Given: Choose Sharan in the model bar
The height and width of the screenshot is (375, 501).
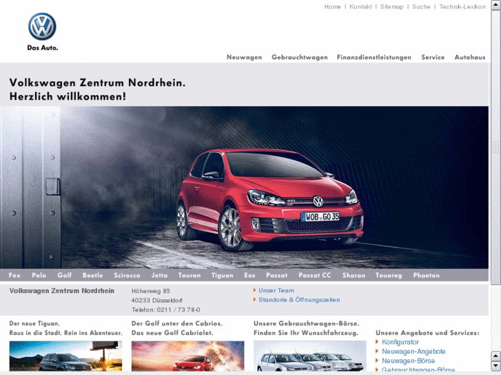Looking at the screenshot, I should pos(354,275).
